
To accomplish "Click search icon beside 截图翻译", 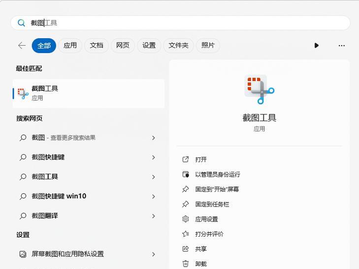I will [23, 216].
